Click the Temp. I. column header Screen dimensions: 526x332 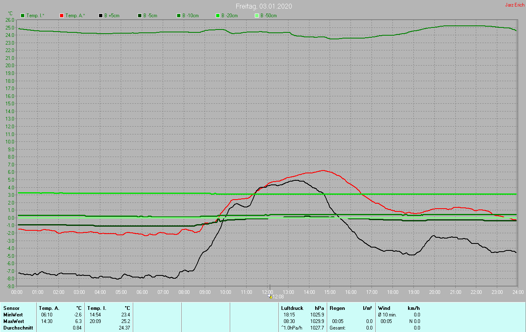pyautogui.click(x=97, y=308)
